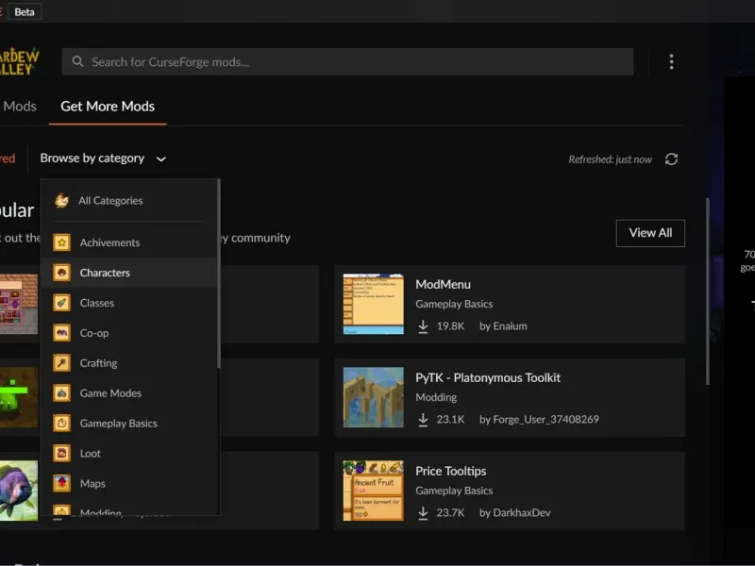The height and width of the screenshot is (566, 755).
Task: Select the Achievements category icon
Action: 61,242
